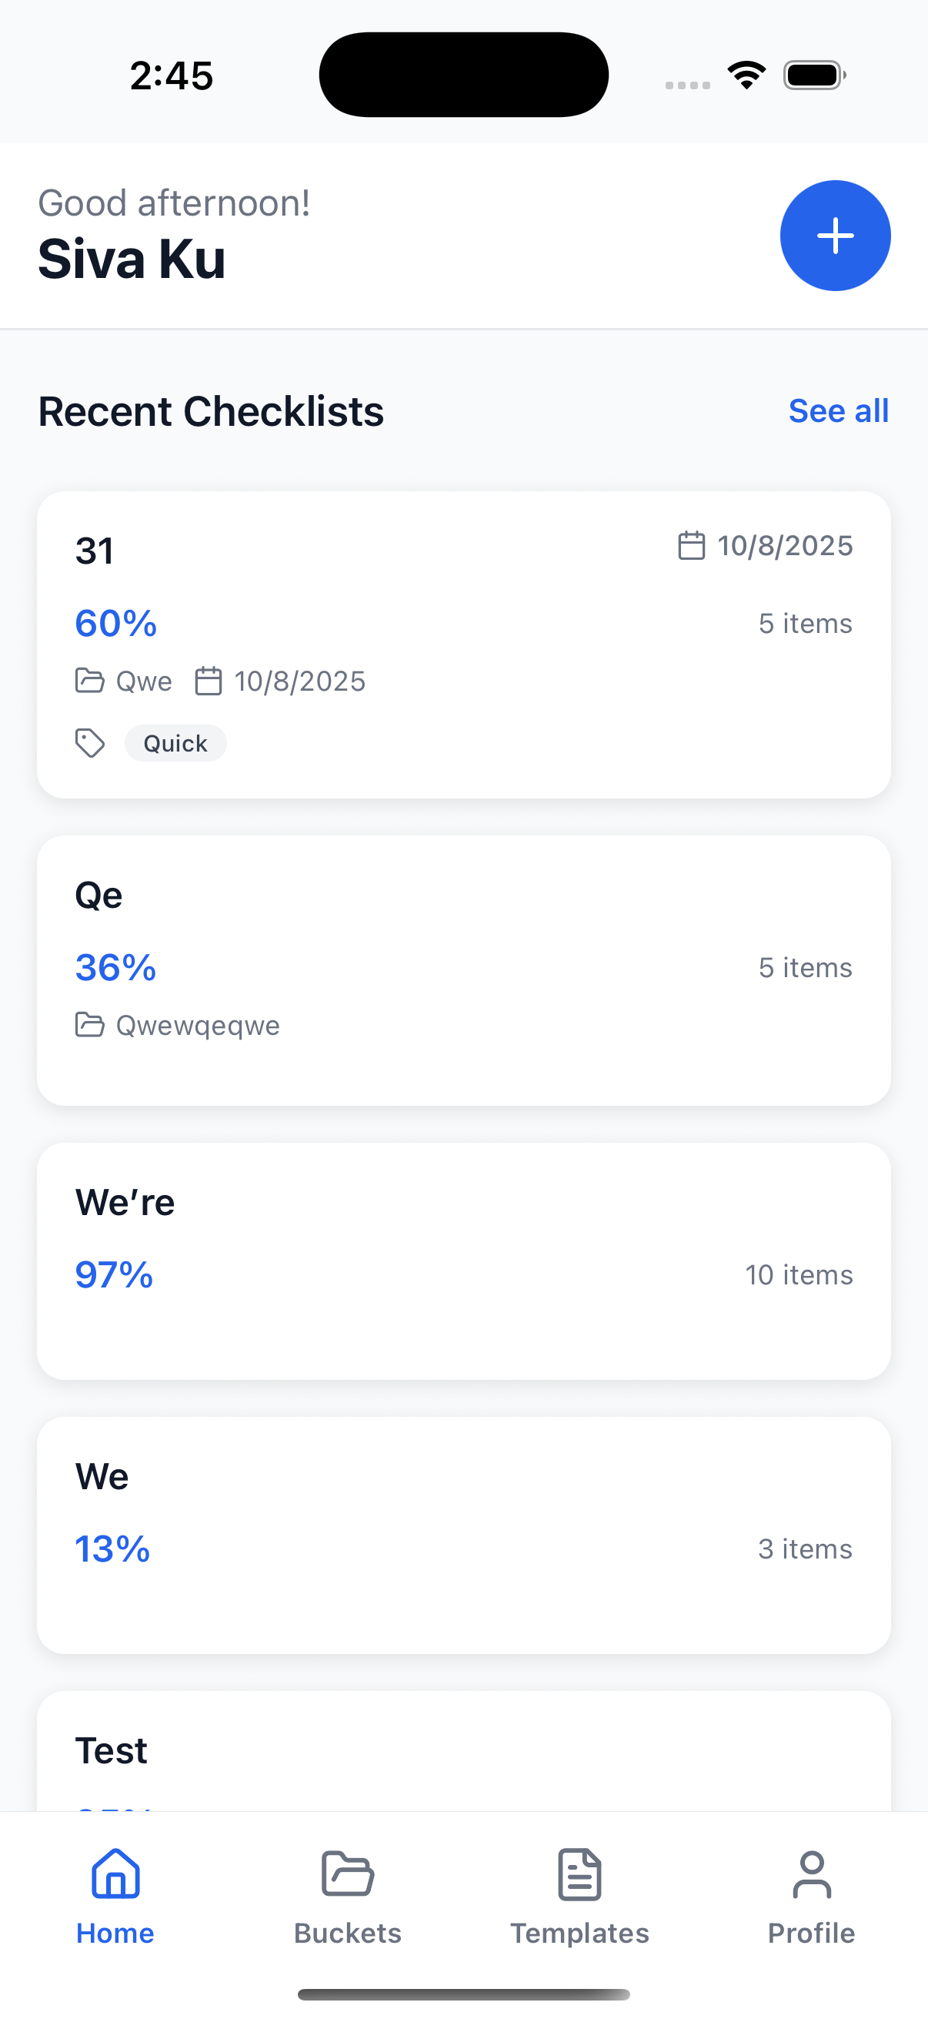The image size is (928, 2019).
Task: Open the Qe checklist card
Action: tap(463, 970)
